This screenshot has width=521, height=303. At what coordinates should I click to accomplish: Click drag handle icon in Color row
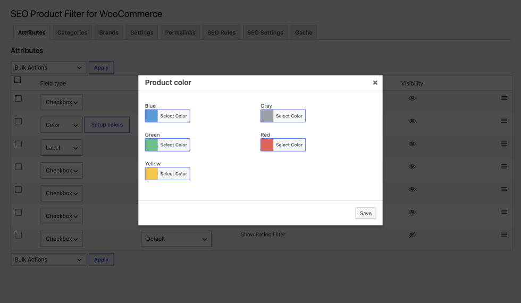point(504,121)
